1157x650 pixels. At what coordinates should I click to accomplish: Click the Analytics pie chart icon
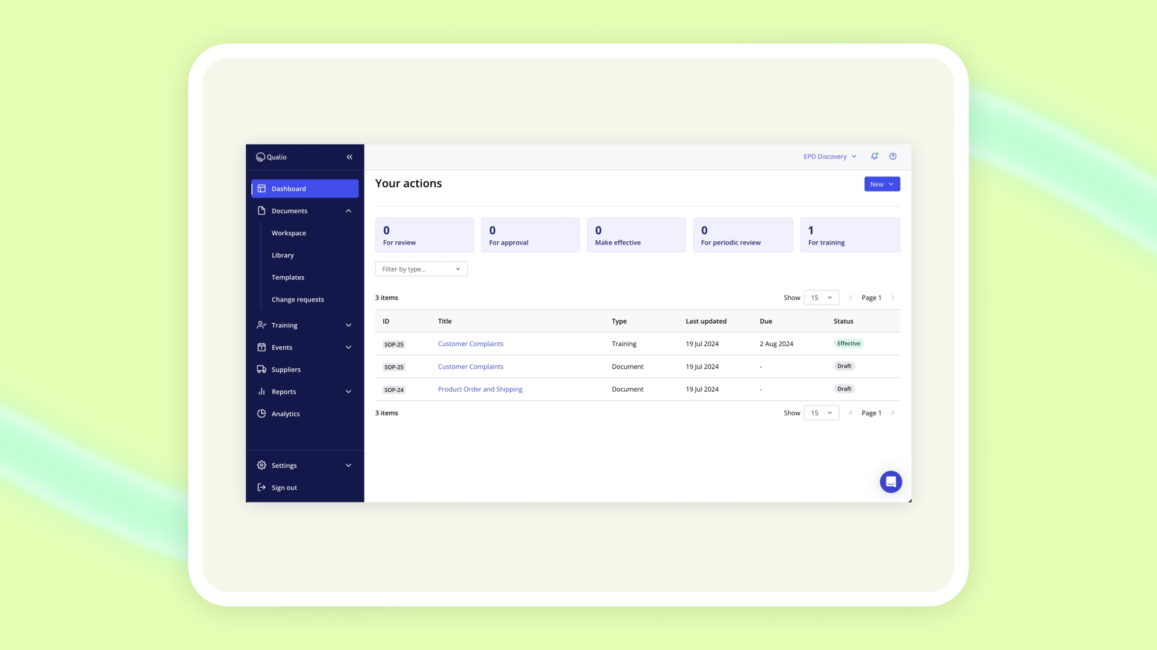pyautogui.click(x=262, y=414)
